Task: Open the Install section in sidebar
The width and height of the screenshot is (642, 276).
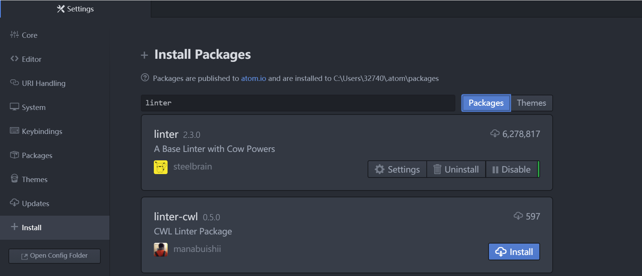Action: point(32,228)
